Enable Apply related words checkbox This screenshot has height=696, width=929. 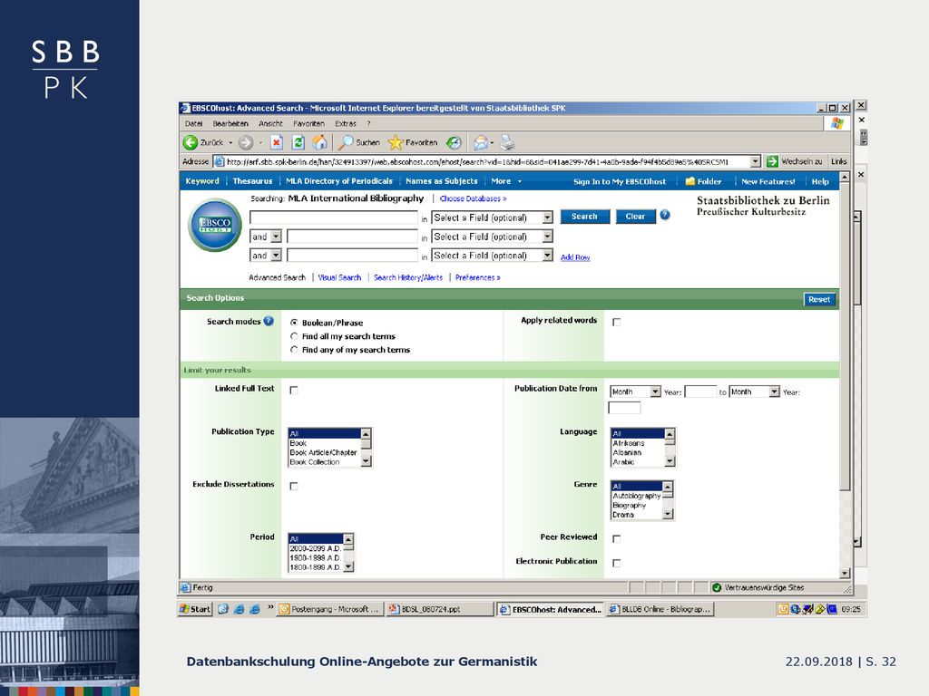(x=616, y=322)
